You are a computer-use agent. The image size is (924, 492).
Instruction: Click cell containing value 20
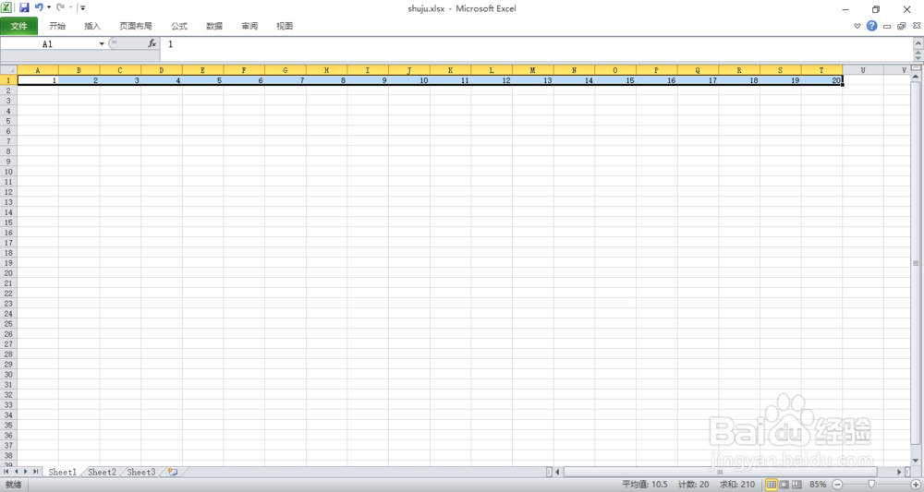tap(821, 80)
